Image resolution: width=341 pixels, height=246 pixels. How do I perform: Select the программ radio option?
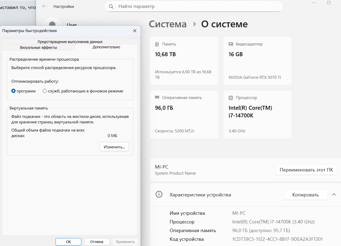pos(14,91)
